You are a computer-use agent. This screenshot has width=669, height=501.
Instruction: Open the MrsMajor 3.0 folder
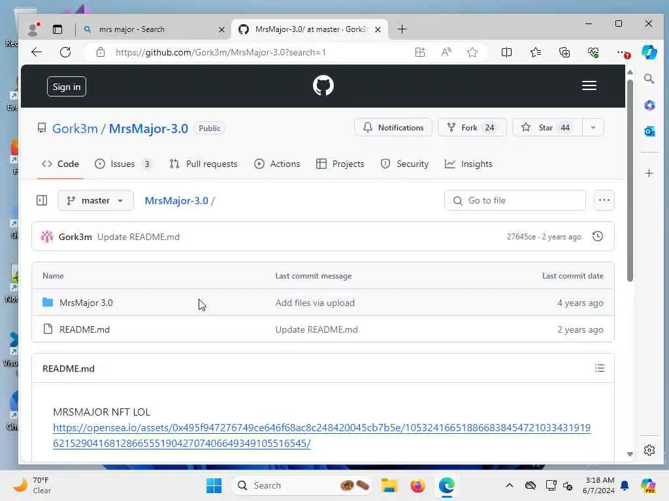[x=86, y=303]
